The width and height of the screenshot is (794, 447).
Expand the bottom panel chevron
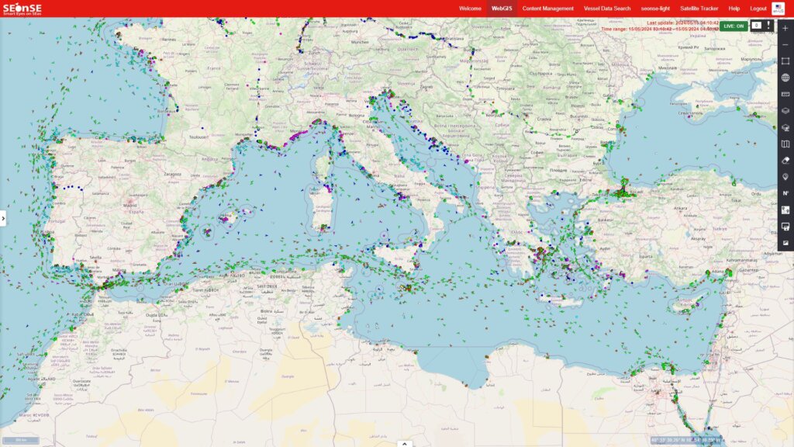point(403,443)
